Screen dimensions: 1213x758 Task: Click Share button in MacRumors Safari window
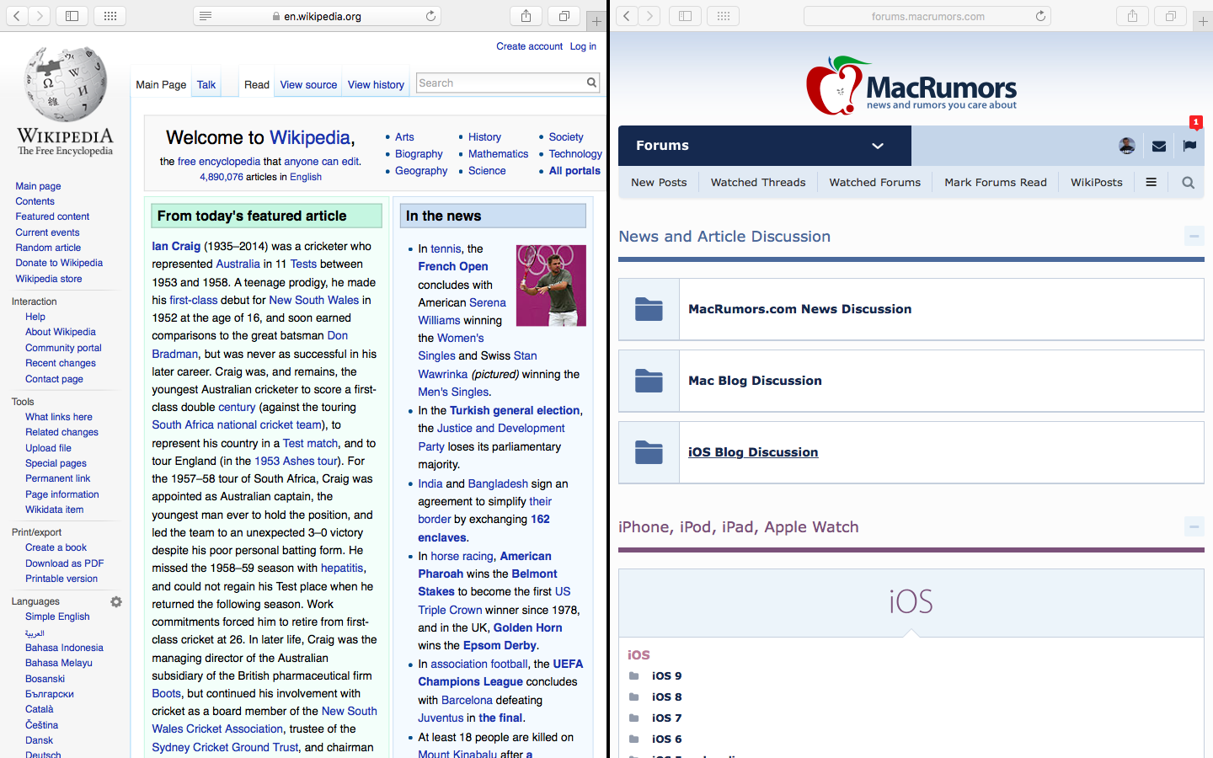point(1132,16)
